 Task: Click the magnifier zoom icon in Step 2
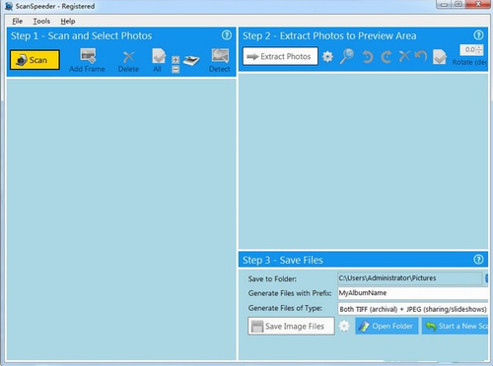[x=347, y=56]
